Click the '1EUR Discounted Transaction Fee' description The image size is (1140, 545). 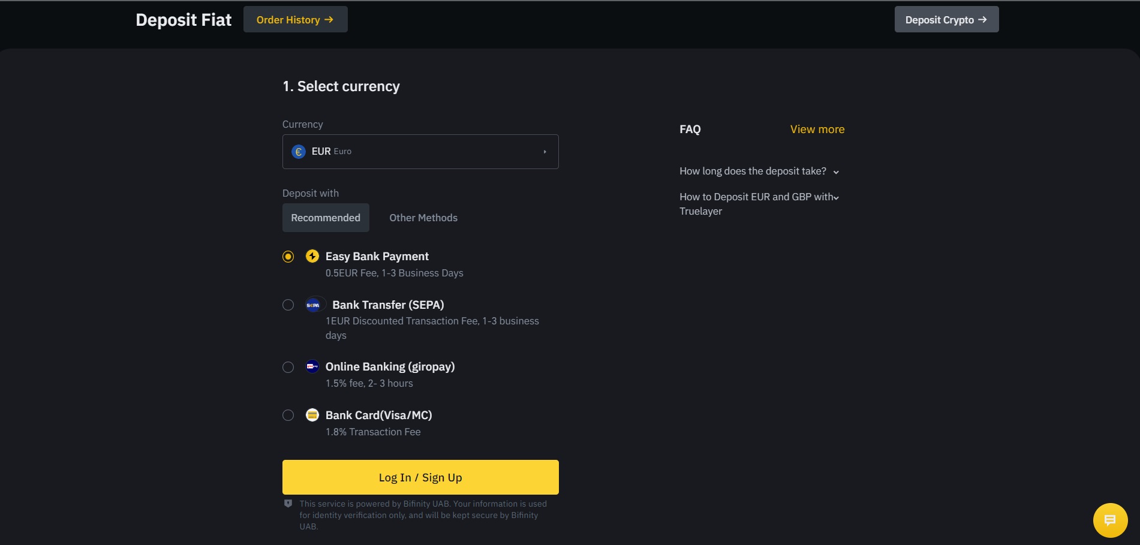click(432, 328)
